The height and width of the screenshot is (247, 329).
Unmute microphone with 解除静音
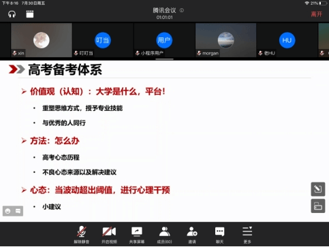click(x=81, y=235)
